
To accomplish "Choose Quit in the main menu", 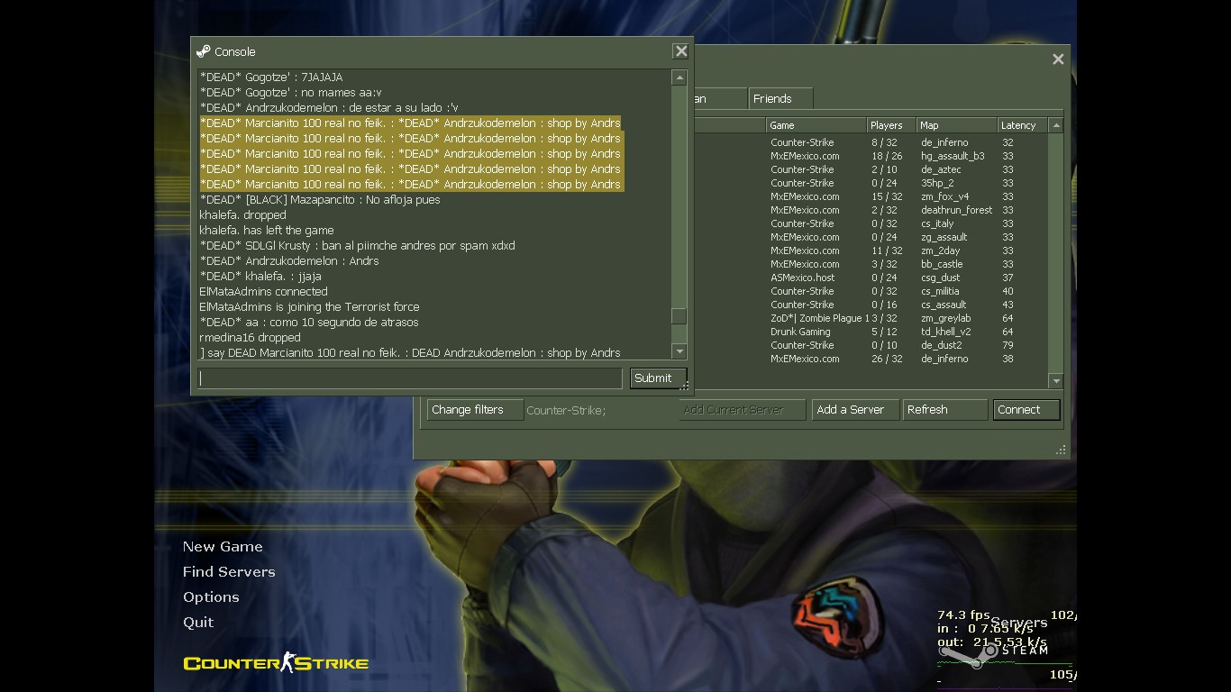I will pos(198,623).
